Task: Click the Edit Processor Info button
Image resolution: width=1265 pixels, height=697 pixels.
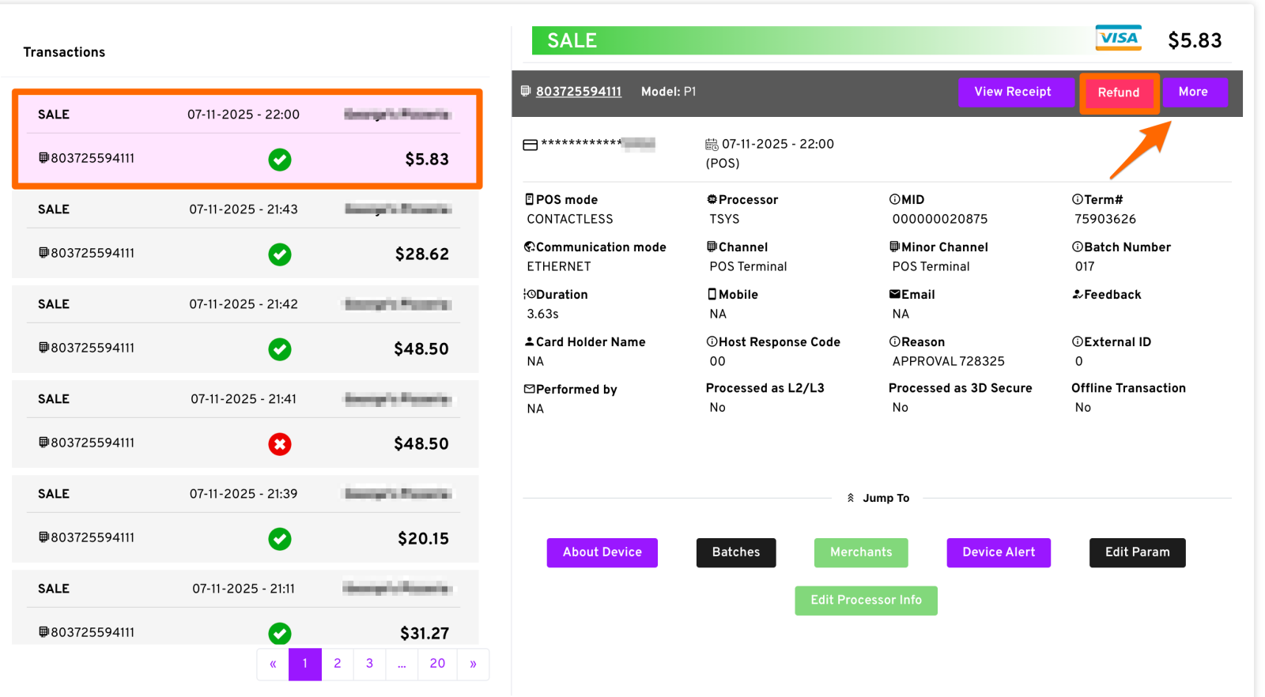Action: 866,601
